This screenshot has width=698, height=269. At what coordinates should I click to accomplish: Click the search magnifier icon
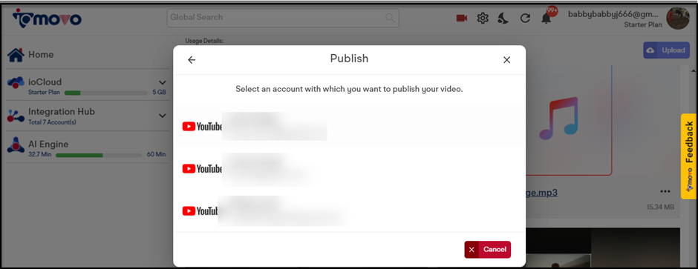(x=390, y=18)
